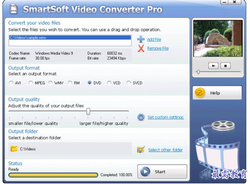Close the SmartSoft Video Converter window
The width and height of the screenshot is (250, 184).
[235, 2]
